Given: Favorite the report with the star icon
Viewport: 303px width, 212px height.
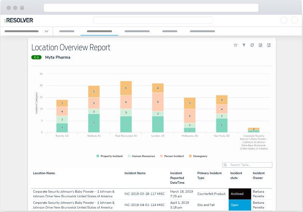Looking at the screenshot, I should pos(236,45).
